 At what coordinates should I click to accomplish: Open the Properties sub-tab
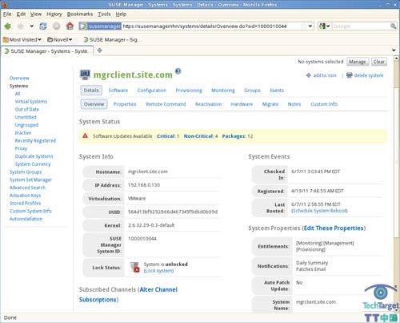tap(125, 104)
